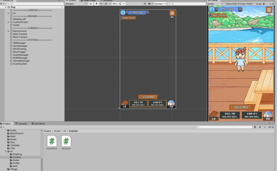Click the Gizmos button
This screenshot has height=171, width=277.
coord(158,4)
